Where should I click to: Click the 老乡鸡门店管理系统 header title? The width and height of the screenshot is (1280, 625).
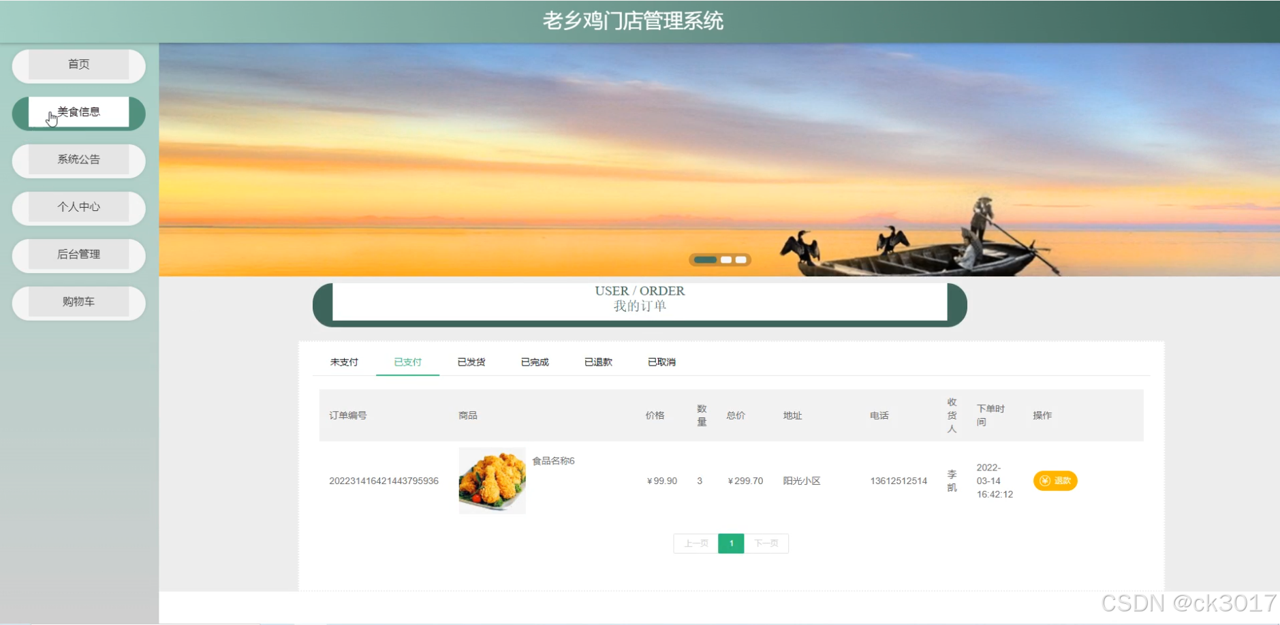tap(633, 21)
